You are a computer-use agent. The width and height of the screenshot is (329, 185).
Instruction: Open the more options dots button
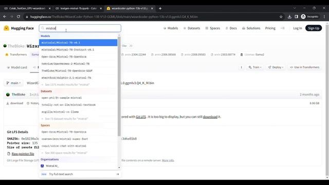pyautogui.click(x=241, y=67)
